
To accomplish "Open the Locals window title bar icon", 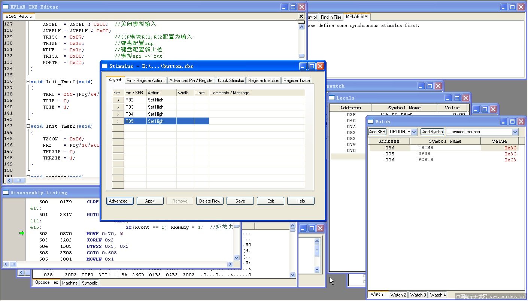I will tap(332, 98).
